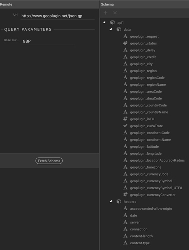The width and height of the screenshot is (189, 250).
Task: Click the string type icon of content-type
Action: pos(125,243)
